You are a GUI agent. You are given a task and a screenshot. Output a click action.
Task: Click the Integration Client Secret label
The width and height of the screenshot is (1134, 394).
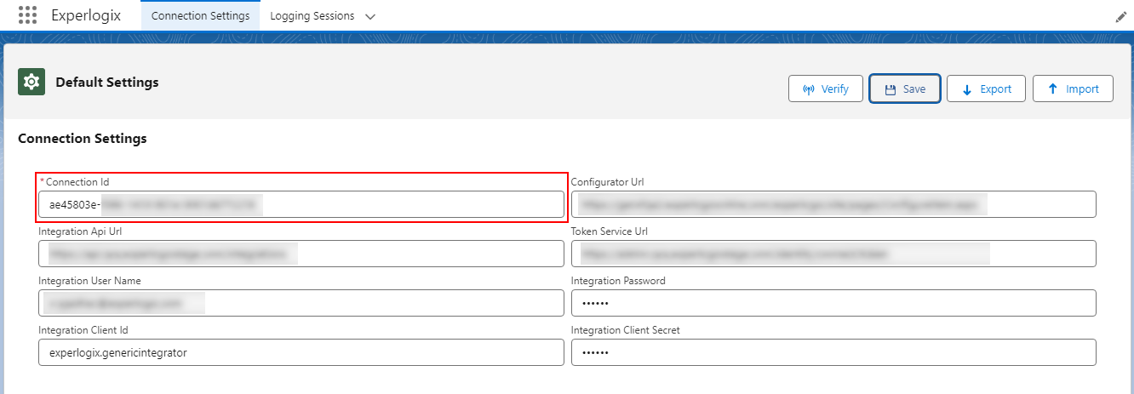626,330
